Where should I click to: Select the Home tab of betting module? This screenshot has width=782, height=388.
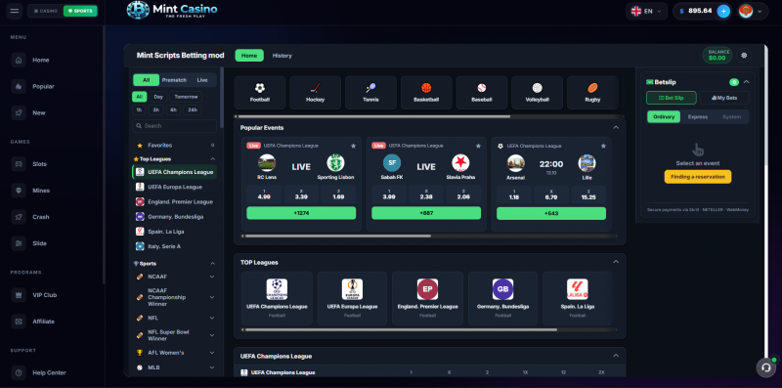pyautogui.click(x=249, y=56)
